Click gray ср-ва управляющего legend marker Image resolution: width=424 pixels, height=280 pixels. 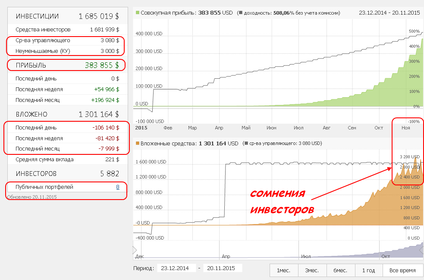point(245,143)
